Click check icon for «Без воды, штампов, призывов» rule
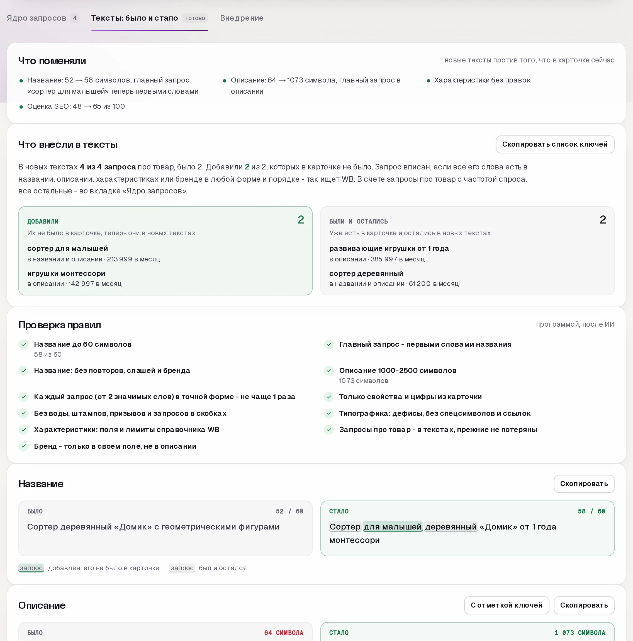The height and width of the screenshot is (641, 633). pos(24,413)
